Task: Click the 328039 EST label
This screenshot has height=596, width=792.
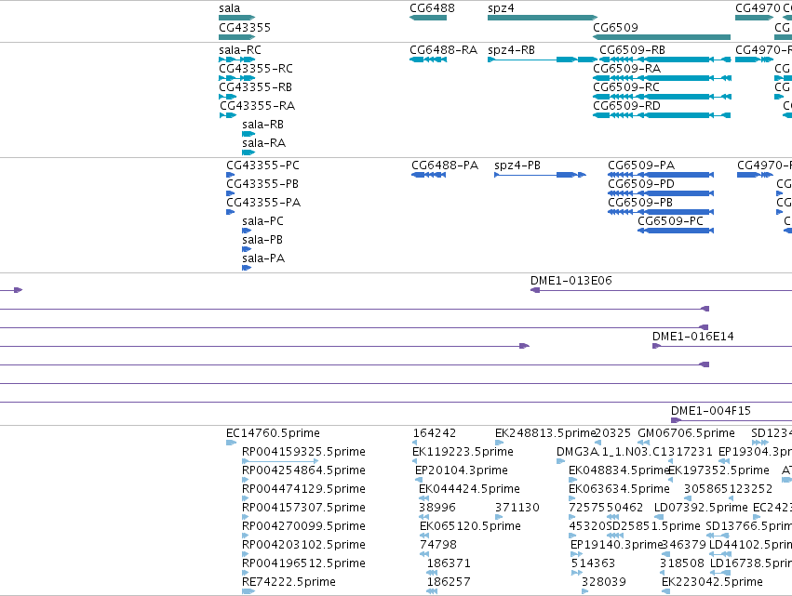Action: [604, 582]
